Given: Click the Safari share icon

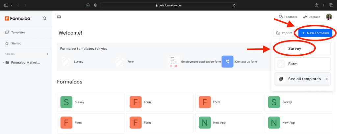Looking at the screenshot, I should (316, 5).
